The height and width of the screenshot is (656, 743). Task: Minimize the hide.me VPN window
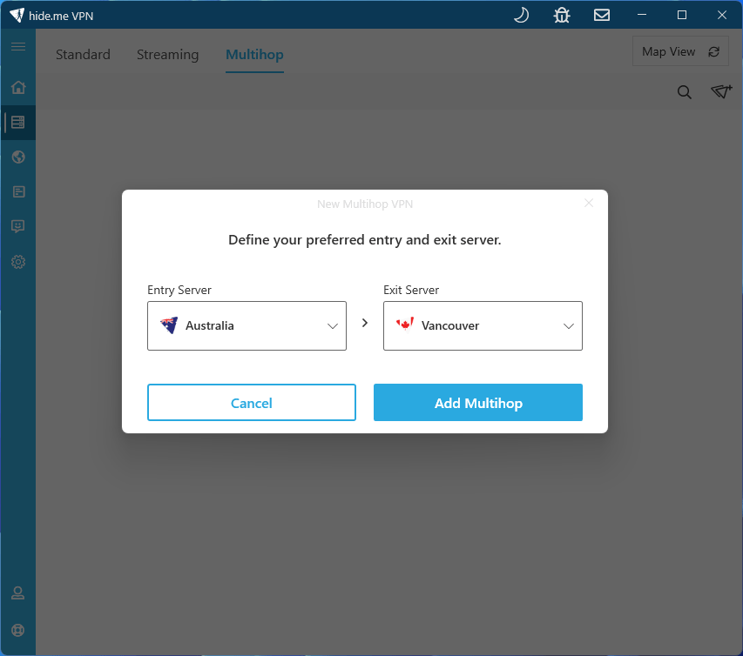tap(642, 15)
